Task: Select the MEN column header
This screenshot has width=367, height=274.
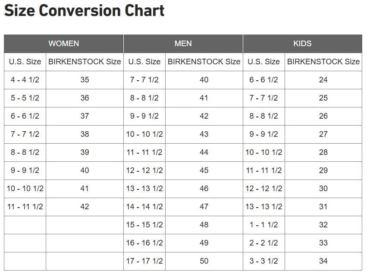Action: [x=183, y=44]
